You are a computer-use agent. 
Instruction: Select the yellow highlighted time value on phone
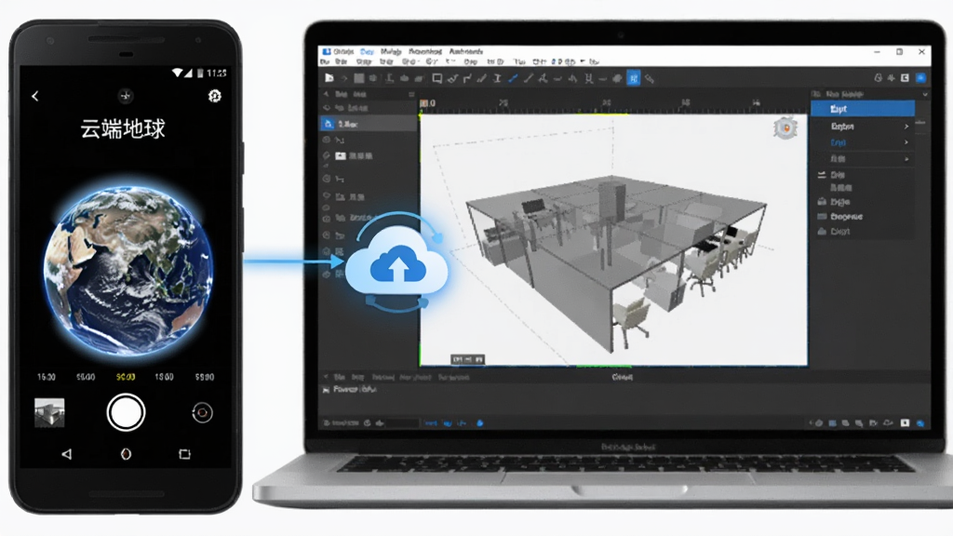[126, 377]
